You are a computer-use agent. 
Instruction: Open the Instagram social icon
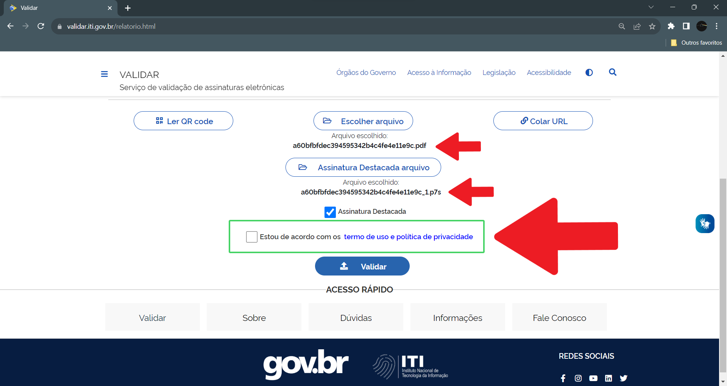click(x=578, y=378)
